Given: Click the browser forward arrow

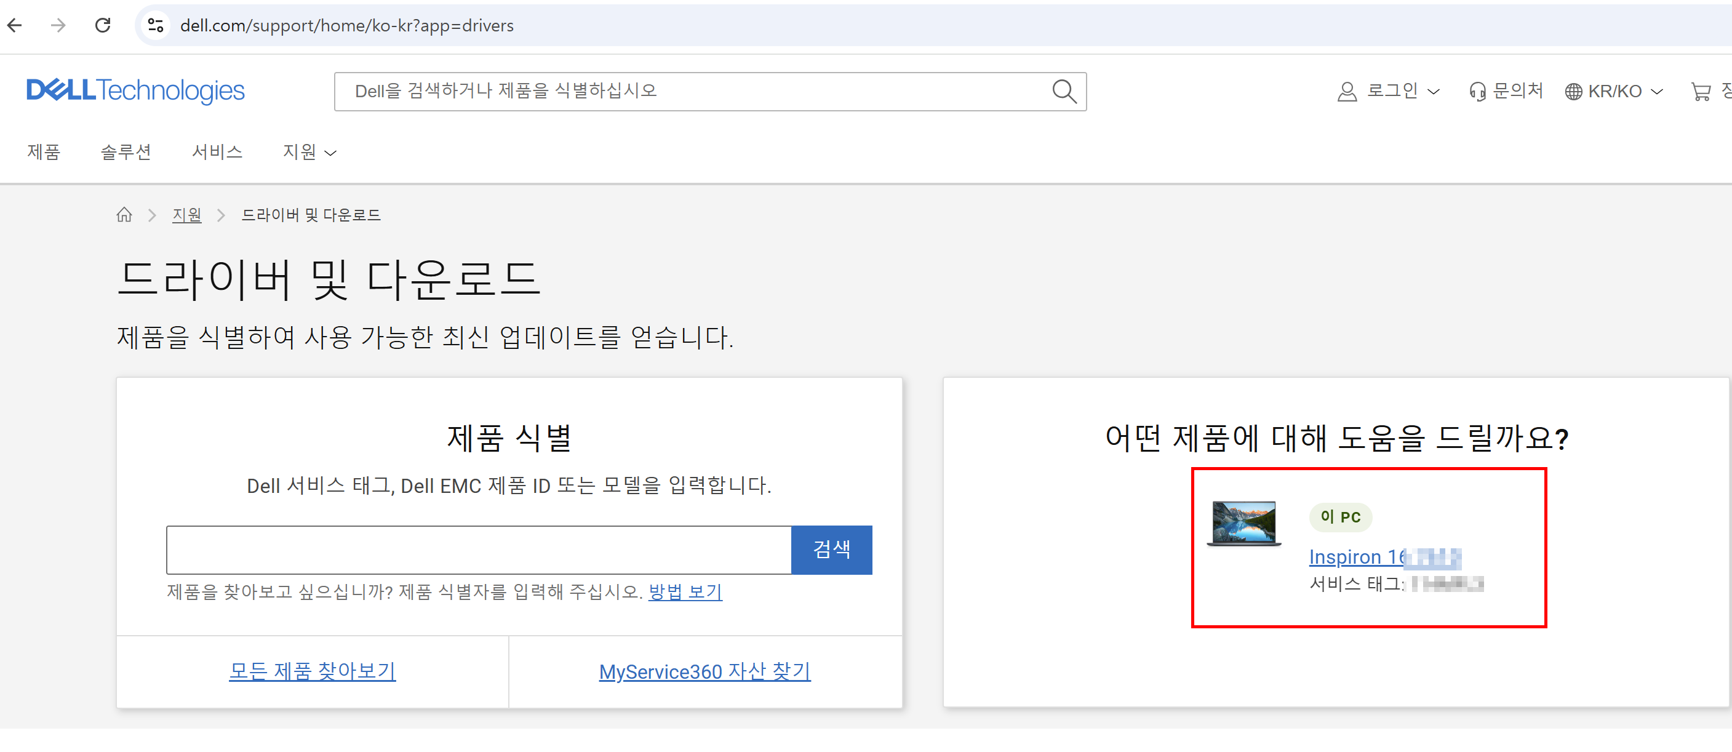Looking at the screenshot, I should (x=58, y=26).
